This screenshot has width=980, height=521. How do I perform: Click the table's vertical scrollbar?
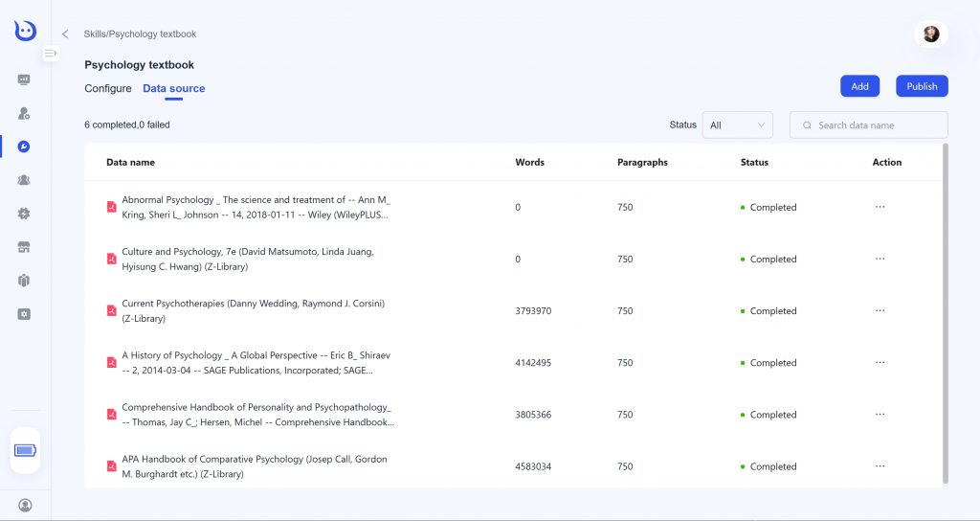point(945,313)
